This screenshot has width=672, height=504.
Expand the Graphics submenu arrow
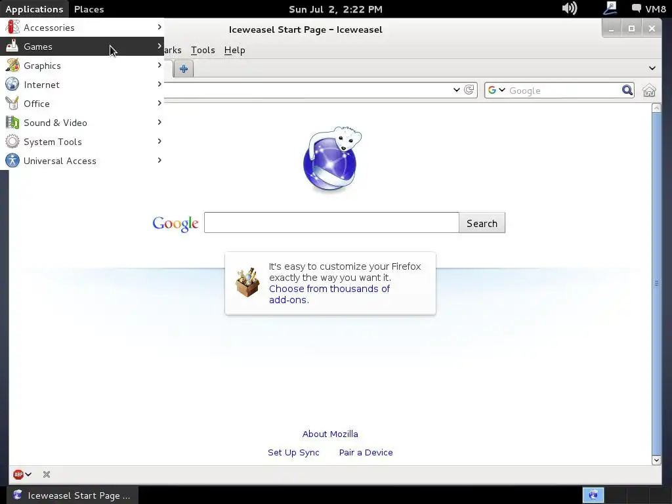[x=159, y=65]
